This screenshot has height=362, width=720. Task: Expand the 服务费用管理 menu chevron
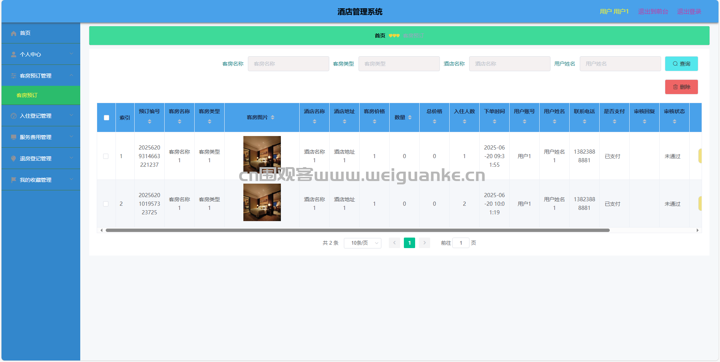(x=72, y=137)
